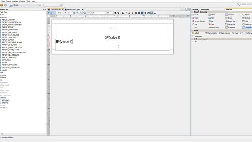Switch to the $F{field} - Properties tab
Image resolution: width=252 pixels, height=142 pixels.
pos(200,9)
